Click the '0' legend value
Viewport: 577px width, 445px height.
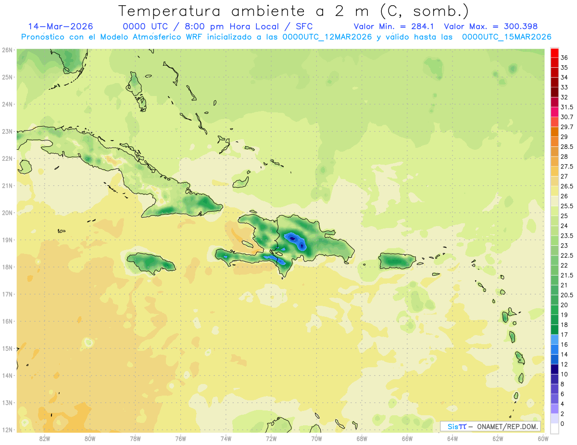(x=563, y=423)
